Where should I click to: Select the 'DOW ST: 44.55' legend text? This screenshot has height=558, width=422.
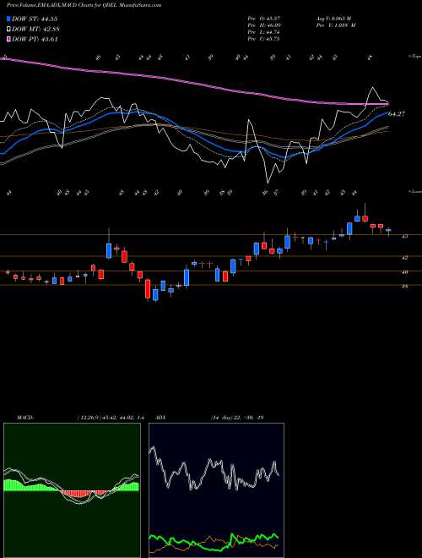pyautogui.click(x=35, y=19)
